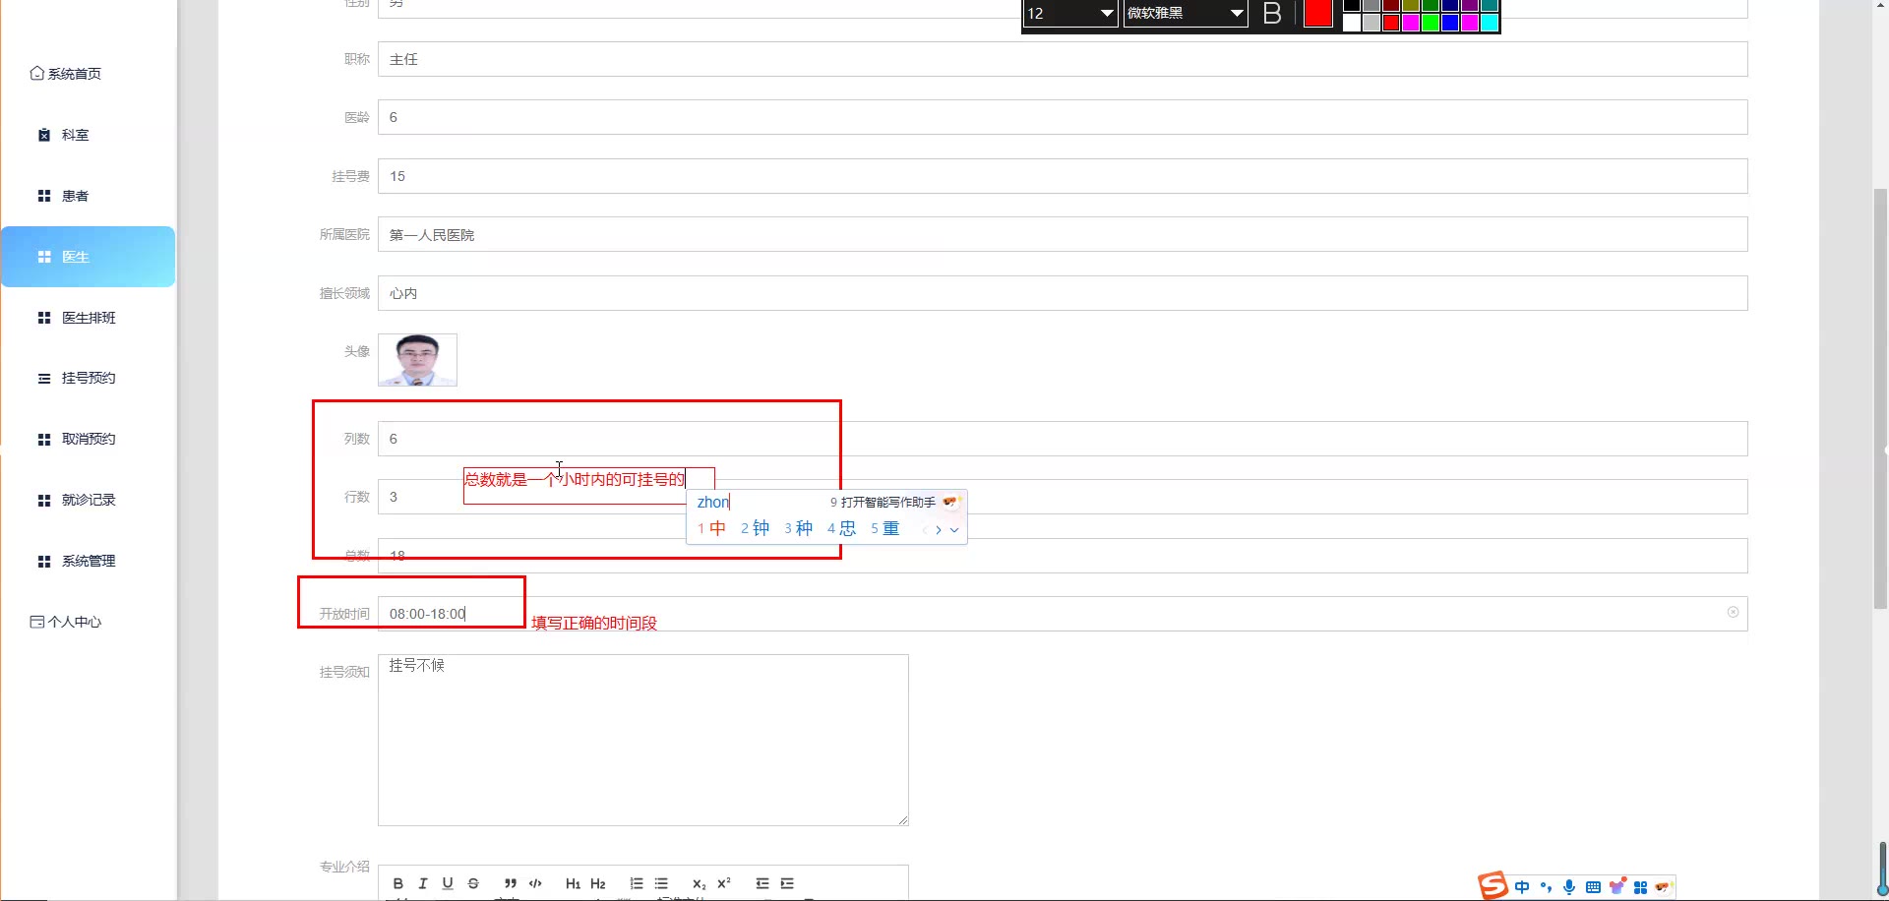
Task: Open 医生排班 in the sidebar
Action: (x=89, y=318)
